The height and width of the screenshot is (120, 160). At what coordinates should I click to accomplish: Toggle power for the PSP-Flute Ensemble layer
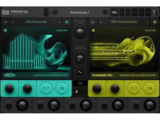coord(93,22)
